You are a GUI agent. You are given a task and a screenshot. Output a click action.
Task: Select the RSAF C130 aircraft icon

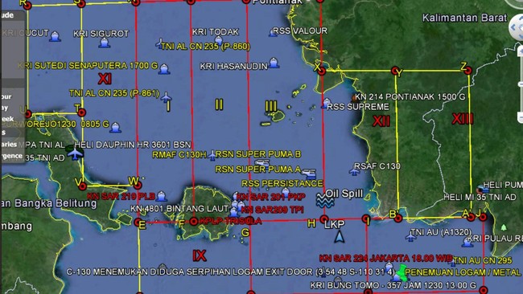click(x=354, y=171)
